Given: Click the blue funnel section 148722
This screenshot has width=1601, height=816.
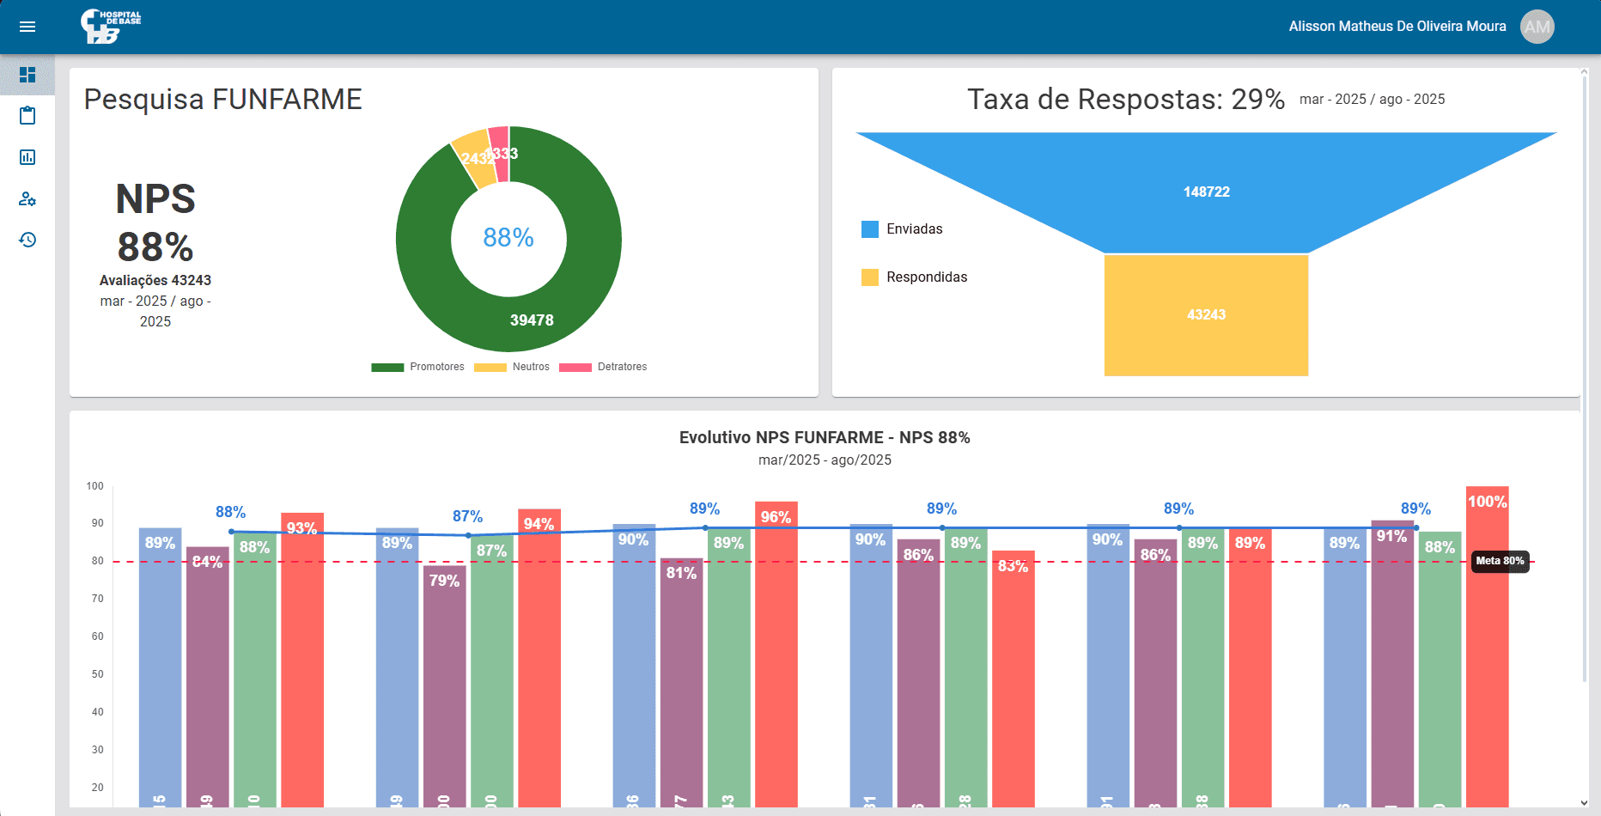Looking at the screenshot, I should tap(1206, 192).
